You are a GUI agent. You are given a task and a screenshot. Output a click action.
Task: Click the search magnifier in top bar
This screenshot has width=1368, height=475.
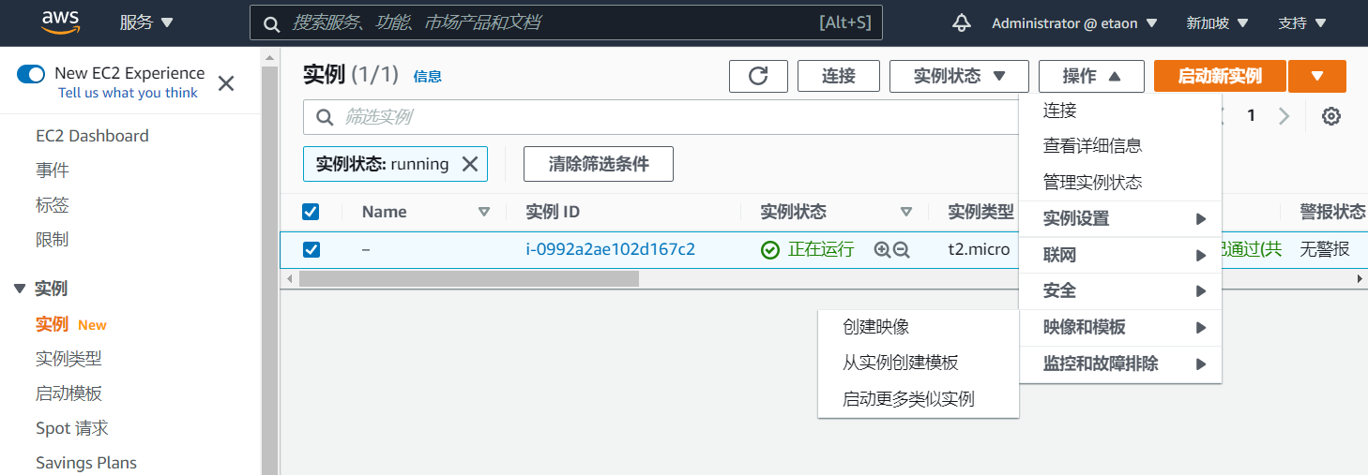[271, 24]
